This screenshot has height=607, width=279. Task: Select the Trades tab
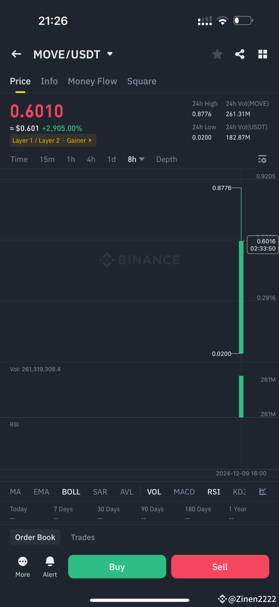(83, 537)
